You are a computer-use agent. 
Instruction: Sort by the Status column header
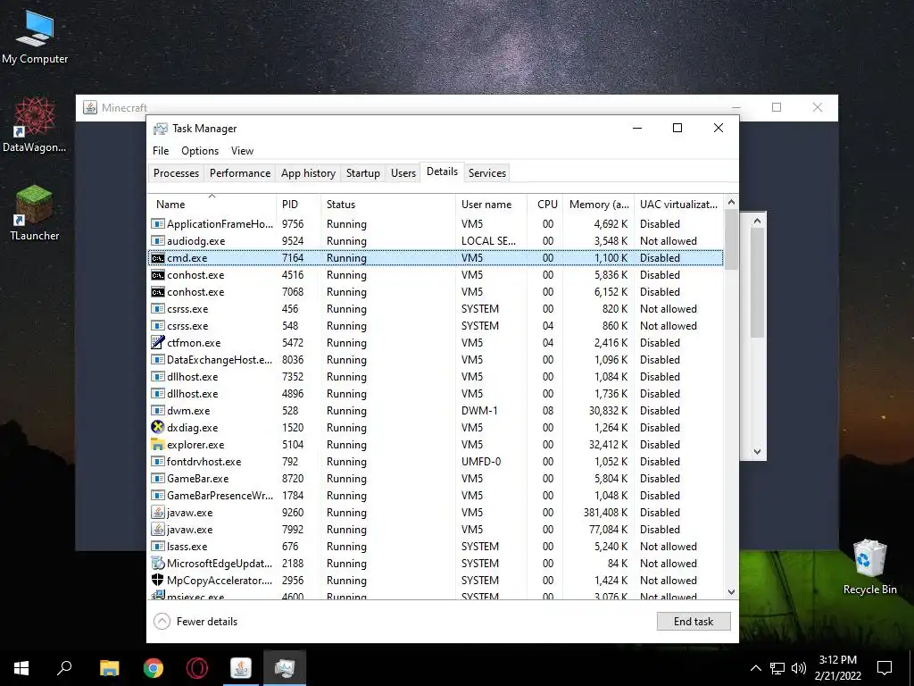coord(388,205)
